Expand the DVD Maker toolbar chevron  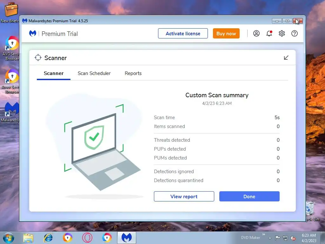coord(264,234)
